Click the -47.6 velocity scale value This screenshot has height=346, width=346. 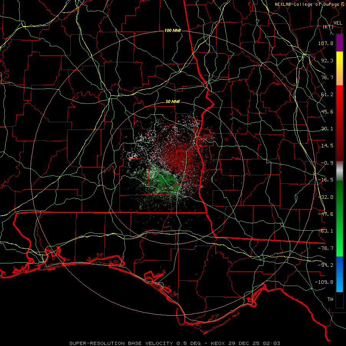coord(326,214)
